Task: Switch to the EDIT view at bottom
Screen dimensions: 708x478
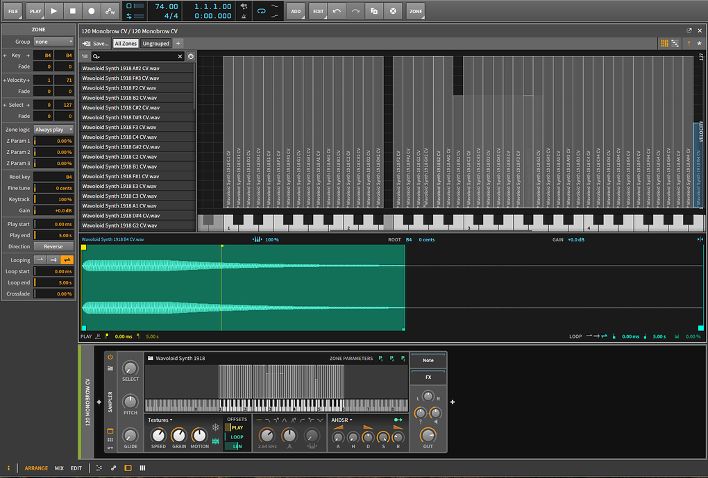Action: (76, 468)
